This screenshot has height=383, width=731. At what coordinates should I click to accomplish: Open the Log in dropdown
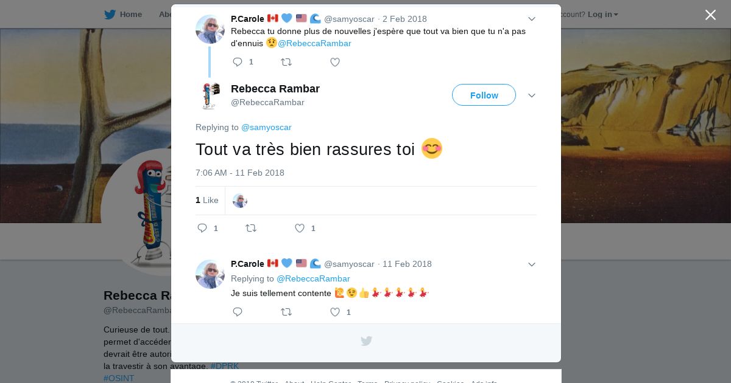click(603, 15)
